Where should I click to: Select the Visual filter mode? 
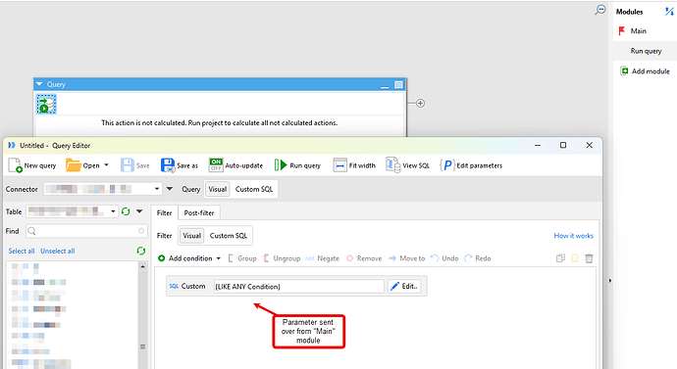191,236
